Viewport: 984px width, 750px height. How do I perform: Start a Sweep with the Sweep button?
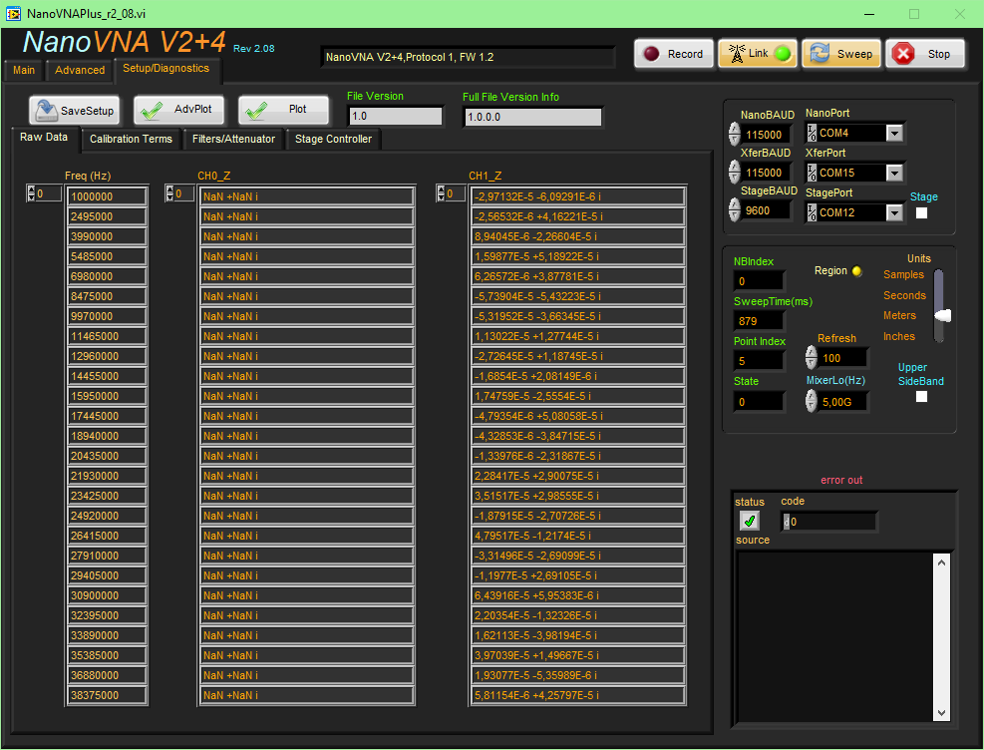coord(840,54)
